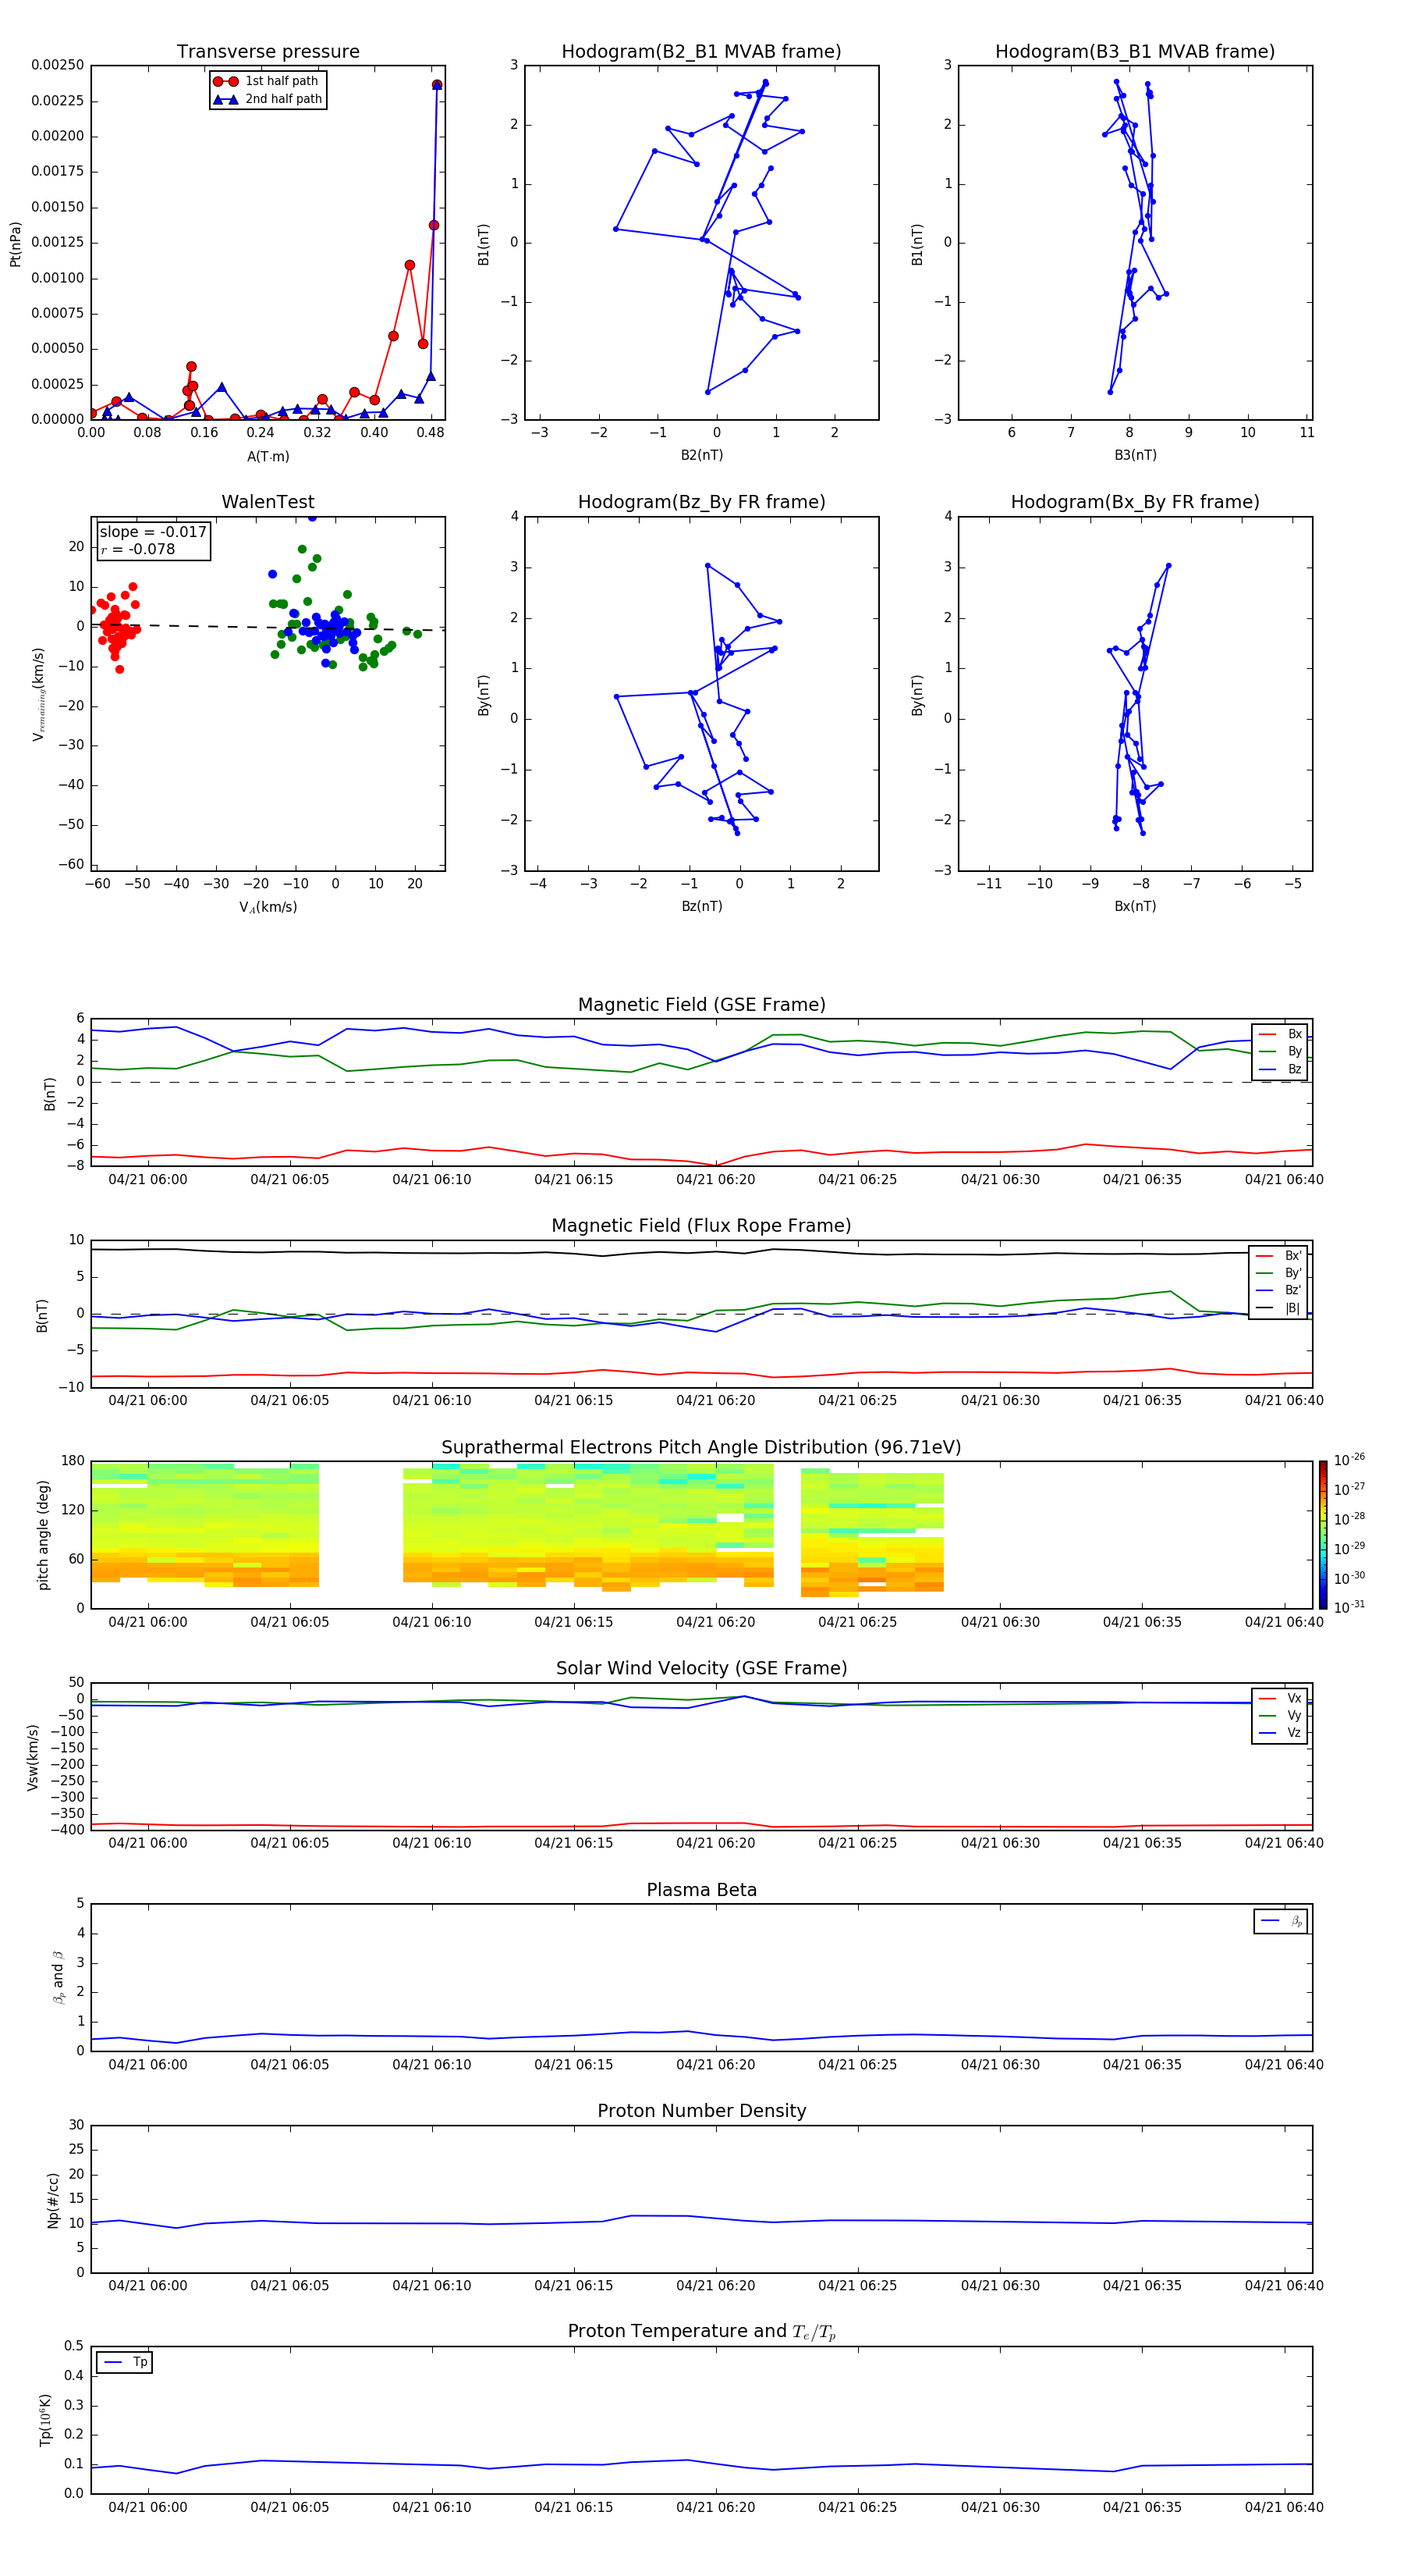Click the Vx entry in velocity legend

(x=1280, y=1699)
